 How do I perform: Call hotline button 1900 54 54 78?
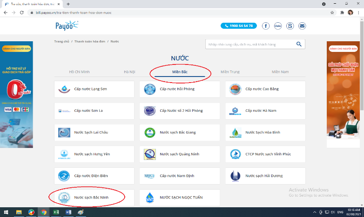pos(239,26)
